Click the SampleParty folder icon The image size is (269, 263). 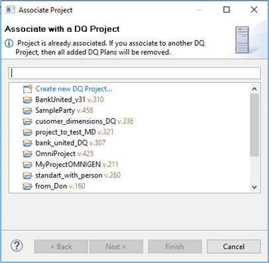point(28,110)
